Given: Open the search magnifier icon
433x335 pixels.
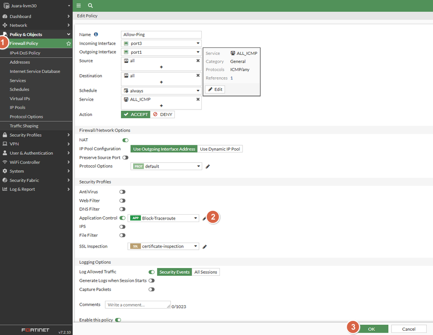Looking at the screenshot, I should [90, 5].
